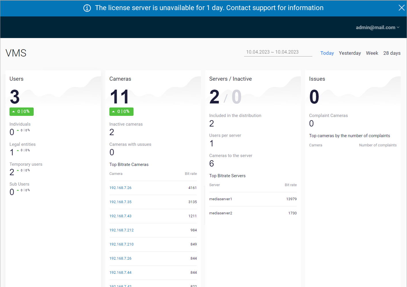Select the 28 days period

point(392,53)
